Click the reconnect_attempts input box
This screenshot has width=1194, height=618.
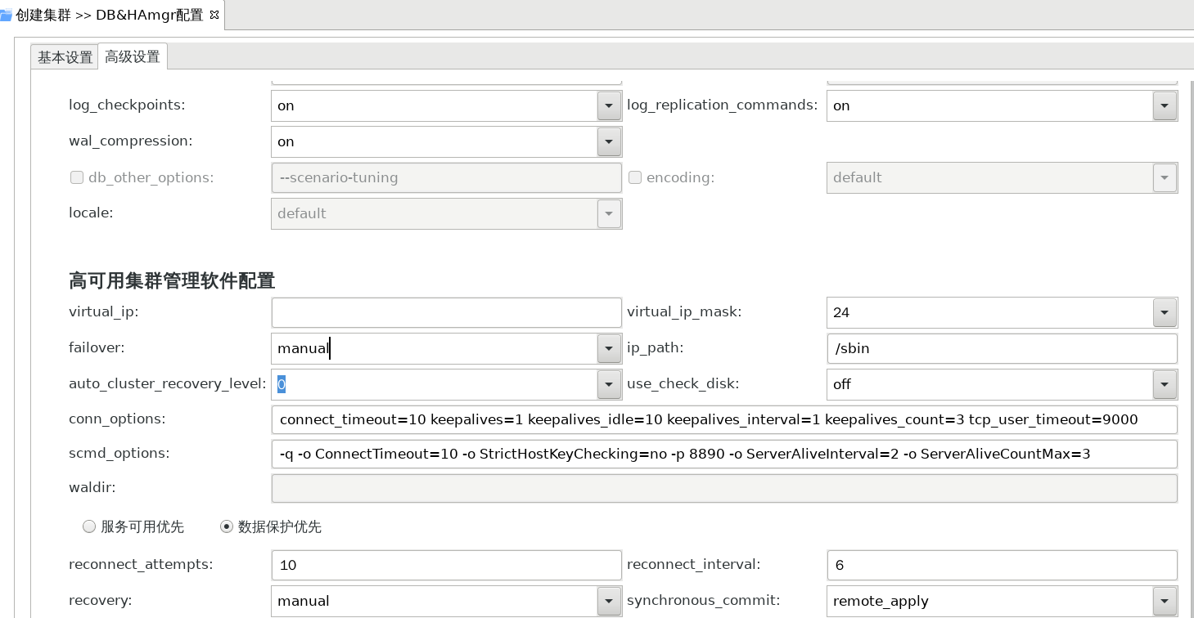(446, 565)
